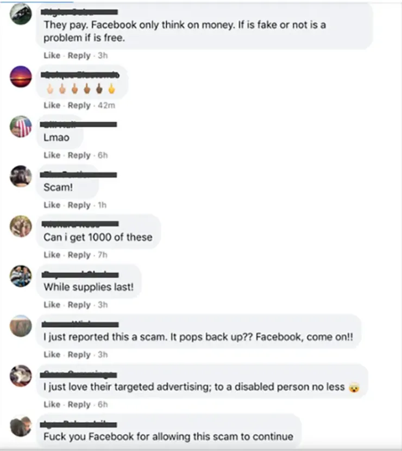Image resolution: width=402 pixels, height=451 pixels.
Task: Click the avatar next to "While supplies last!"
Action: pos(21,276)
